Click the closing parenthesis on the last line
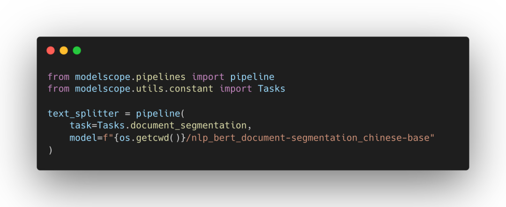Screen dimensions: 506x207 coord(50,150)
